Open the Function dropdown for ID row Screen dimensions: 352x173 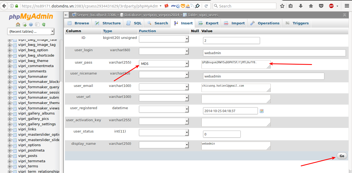(164, 39)
